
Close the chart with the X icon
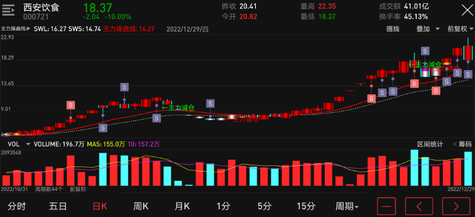(467, 10)
